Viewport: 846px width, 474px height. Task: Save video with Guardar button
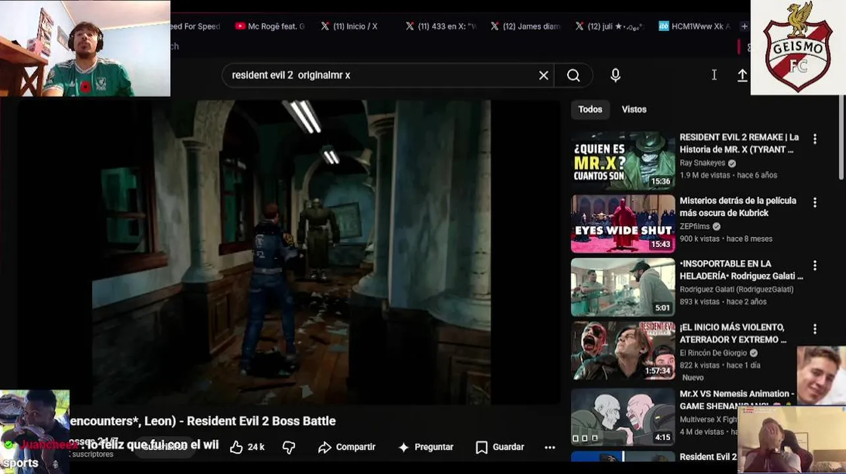pyautogui.click(x=499, y=447)
